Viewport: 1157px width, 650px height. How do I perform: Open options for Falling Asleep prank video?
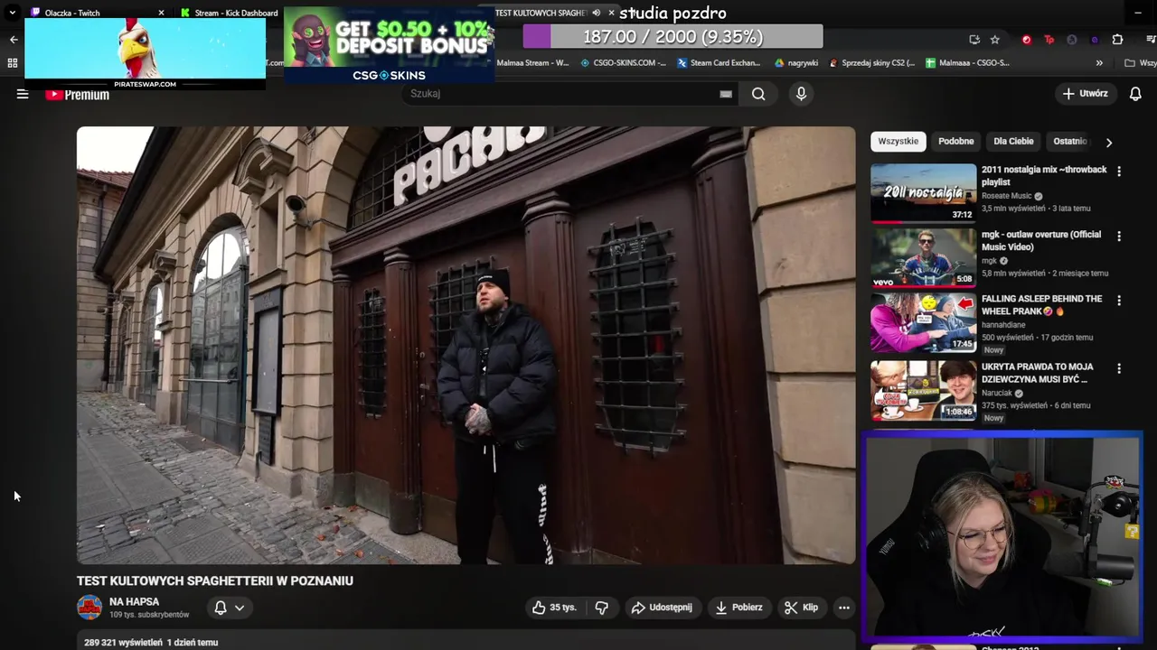click(x=1119, y=301)
